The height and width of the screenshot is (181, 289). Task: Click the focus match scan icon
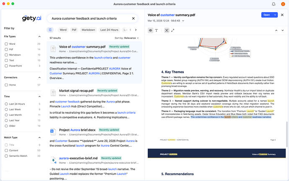click(x=167, y=31)
